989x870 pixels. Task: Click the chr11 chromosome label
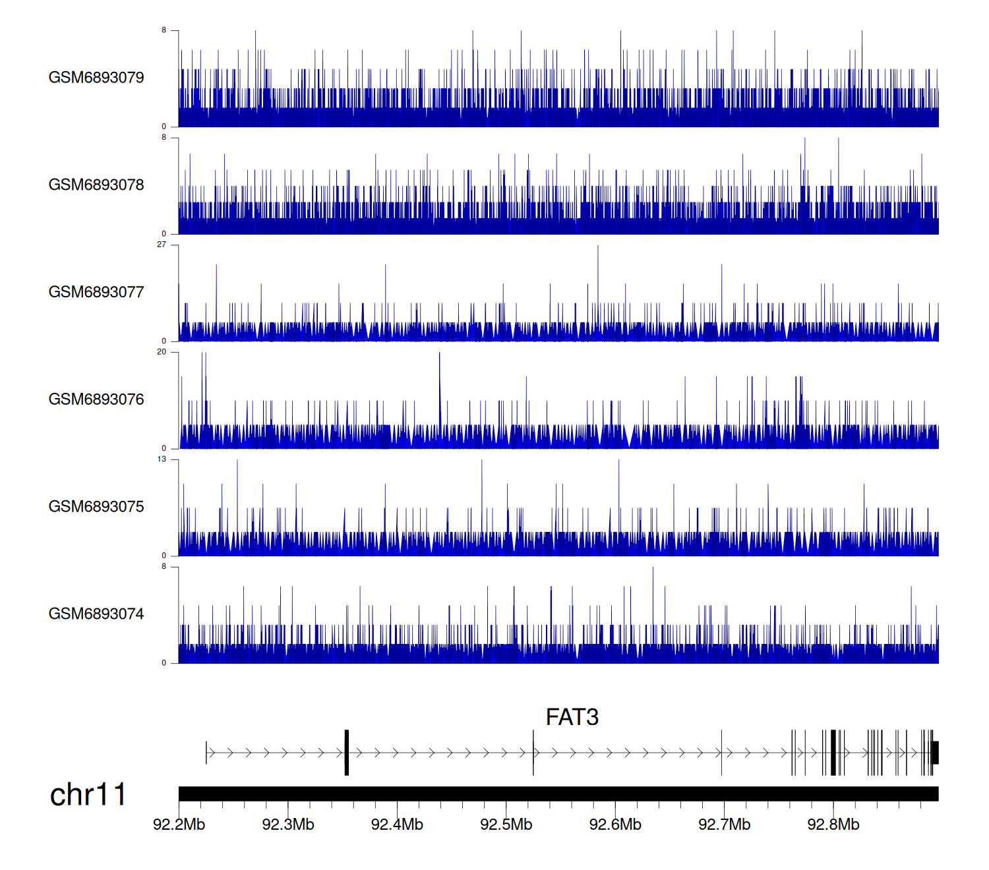(88, 795)
